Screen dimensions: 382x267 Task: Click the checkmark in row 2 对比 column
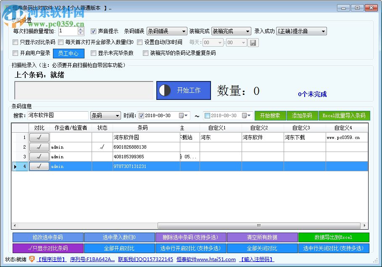39,147
